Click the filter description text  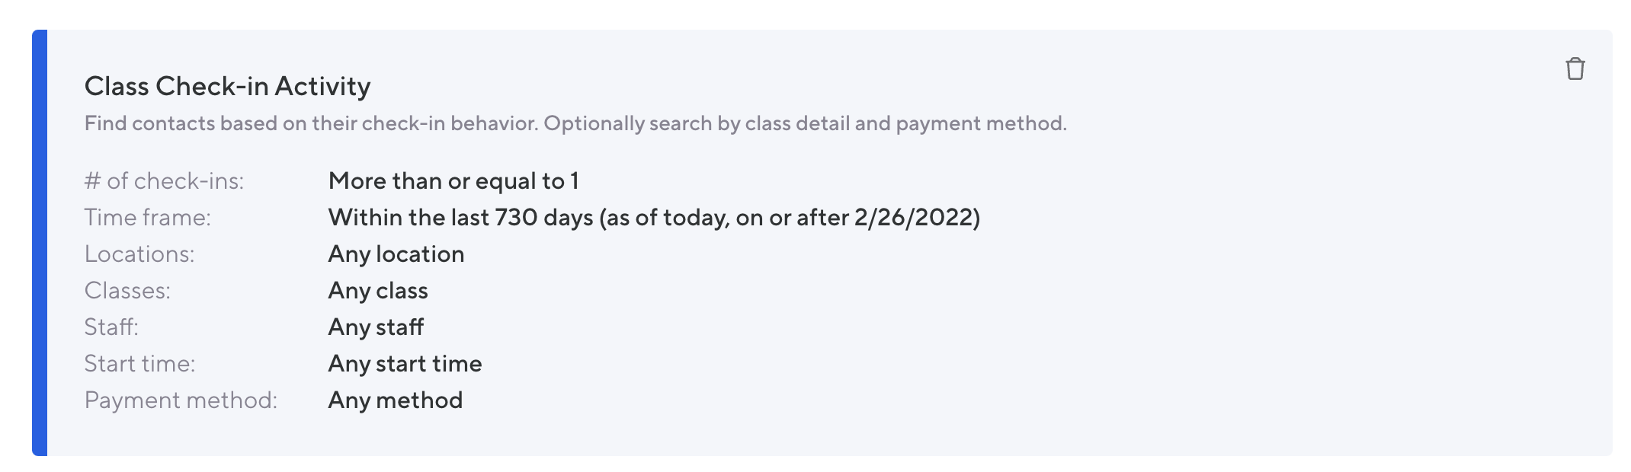[x=575, y=123]
